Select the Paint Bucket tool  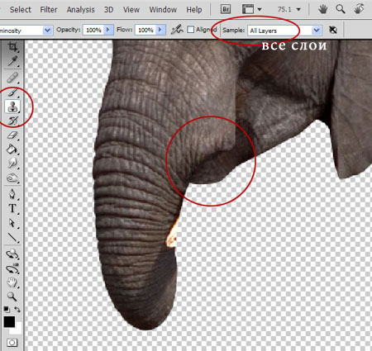tap(12, 149)
